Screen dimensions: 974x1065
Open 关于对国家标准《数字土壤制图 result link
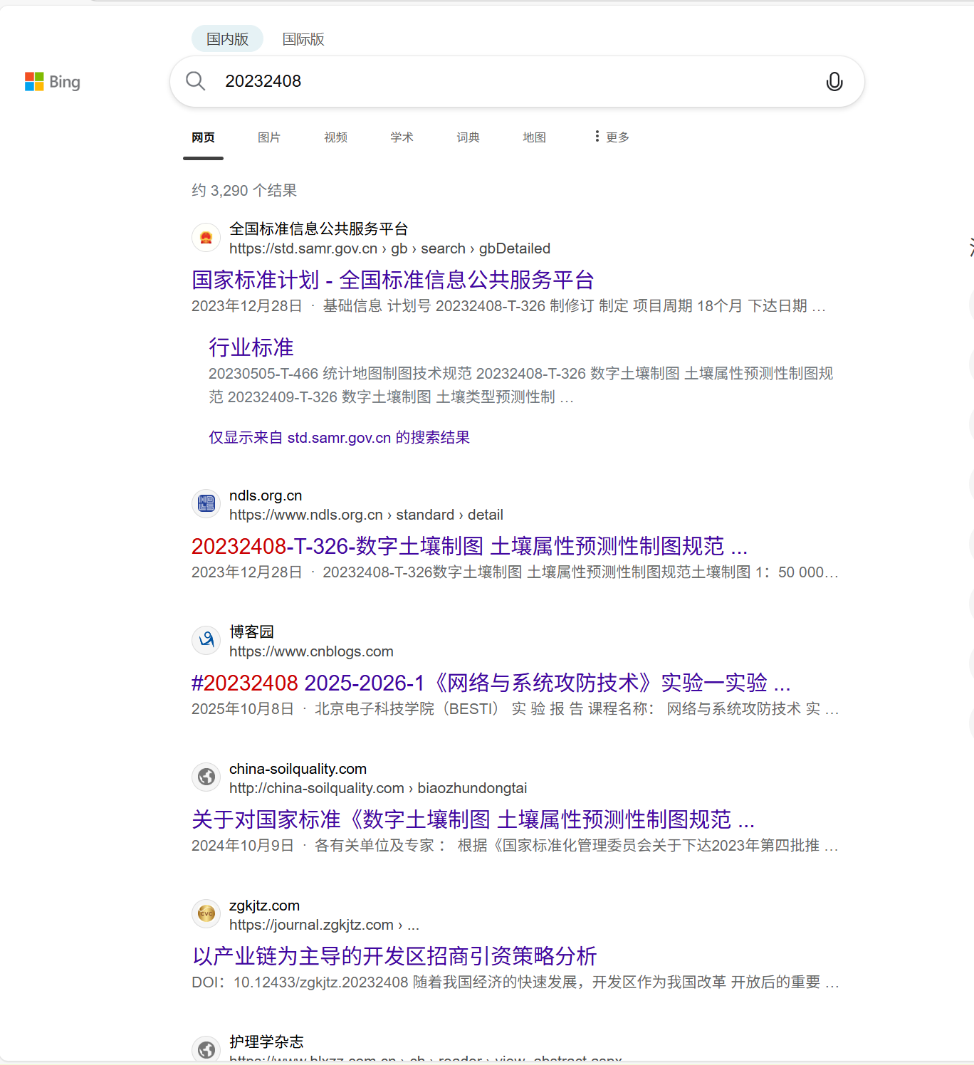click(x=473, y=819)
